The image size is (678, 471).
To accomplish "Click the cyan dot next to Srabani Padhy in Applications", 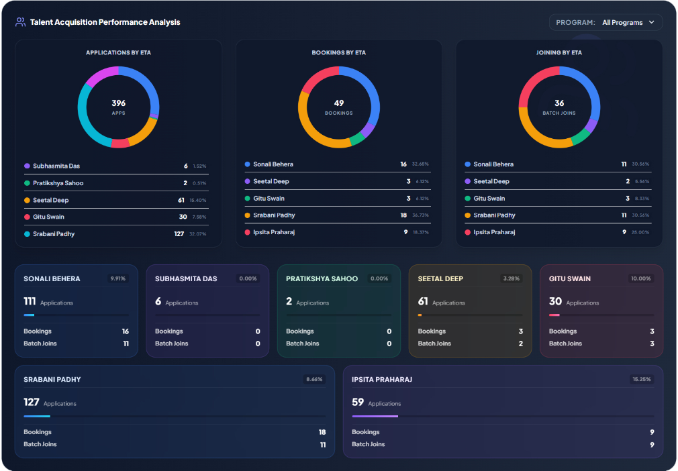I will pos(27,234).
